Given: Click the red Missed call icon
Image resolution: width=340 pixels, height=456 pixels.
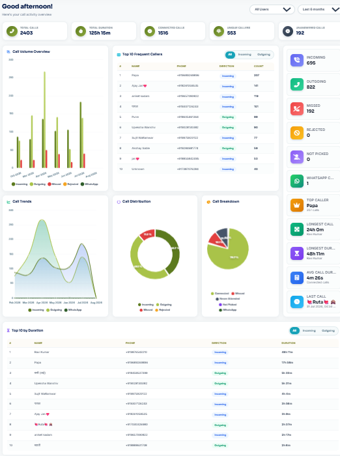Looking at the screenshot, I should point(296,109).
